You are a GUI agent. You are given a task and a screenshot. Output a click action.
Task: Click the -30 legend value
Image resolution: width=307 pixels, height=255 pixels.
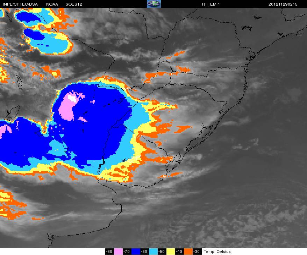point(197,252)
